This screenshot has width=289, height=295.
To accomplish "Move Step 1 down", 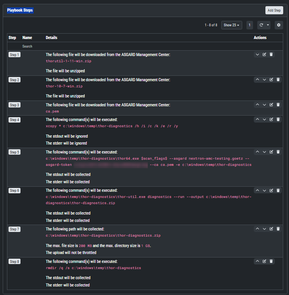I will pos(257,55).
